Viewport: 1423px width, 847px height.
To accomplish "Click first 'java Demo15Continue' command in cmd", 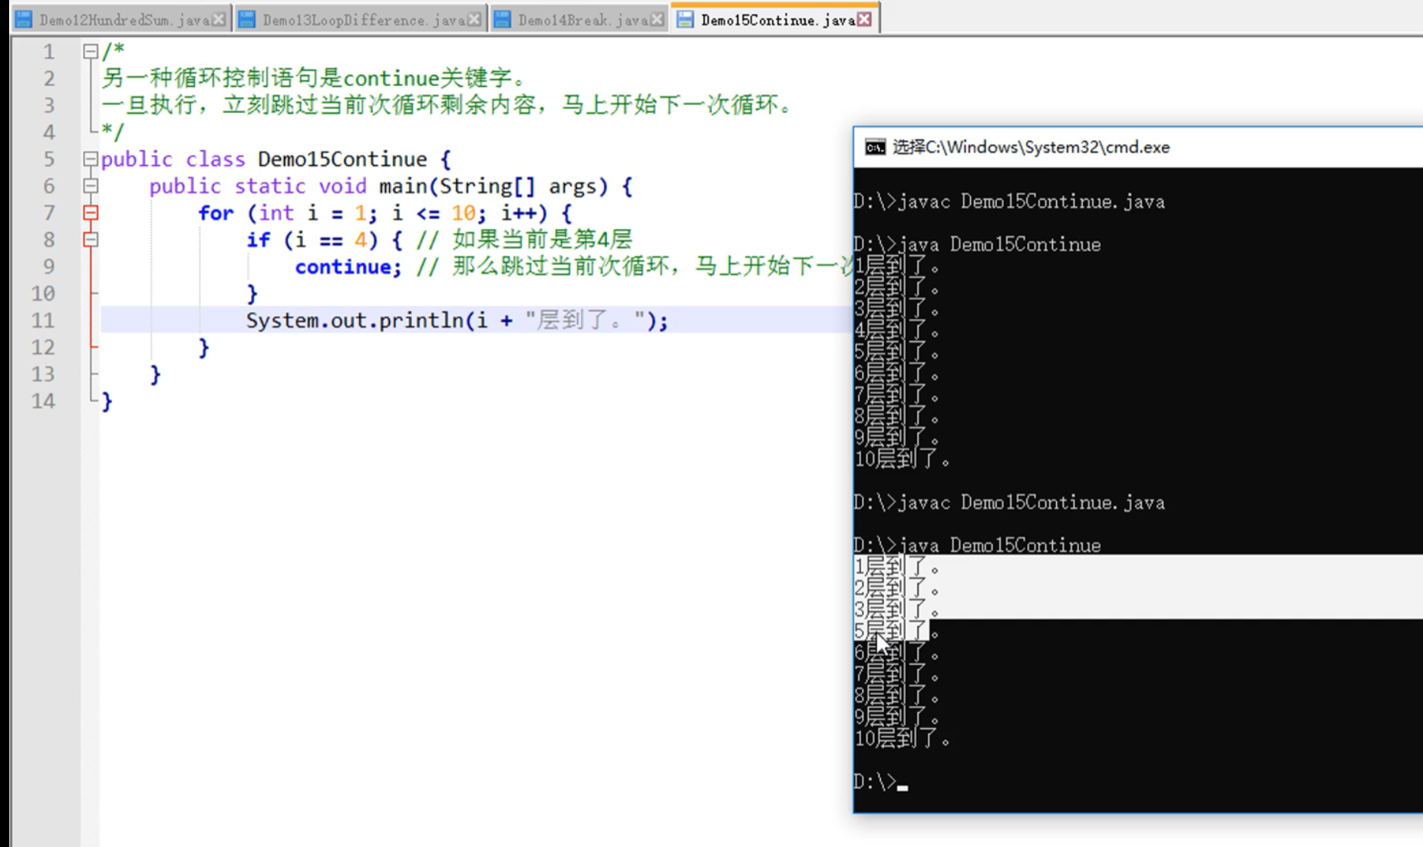I will click(999, 244).
